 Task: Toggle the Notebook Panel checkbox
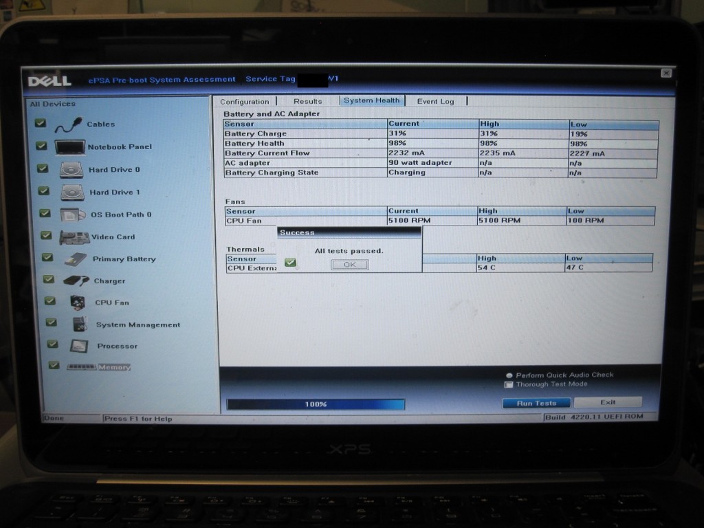41,146
